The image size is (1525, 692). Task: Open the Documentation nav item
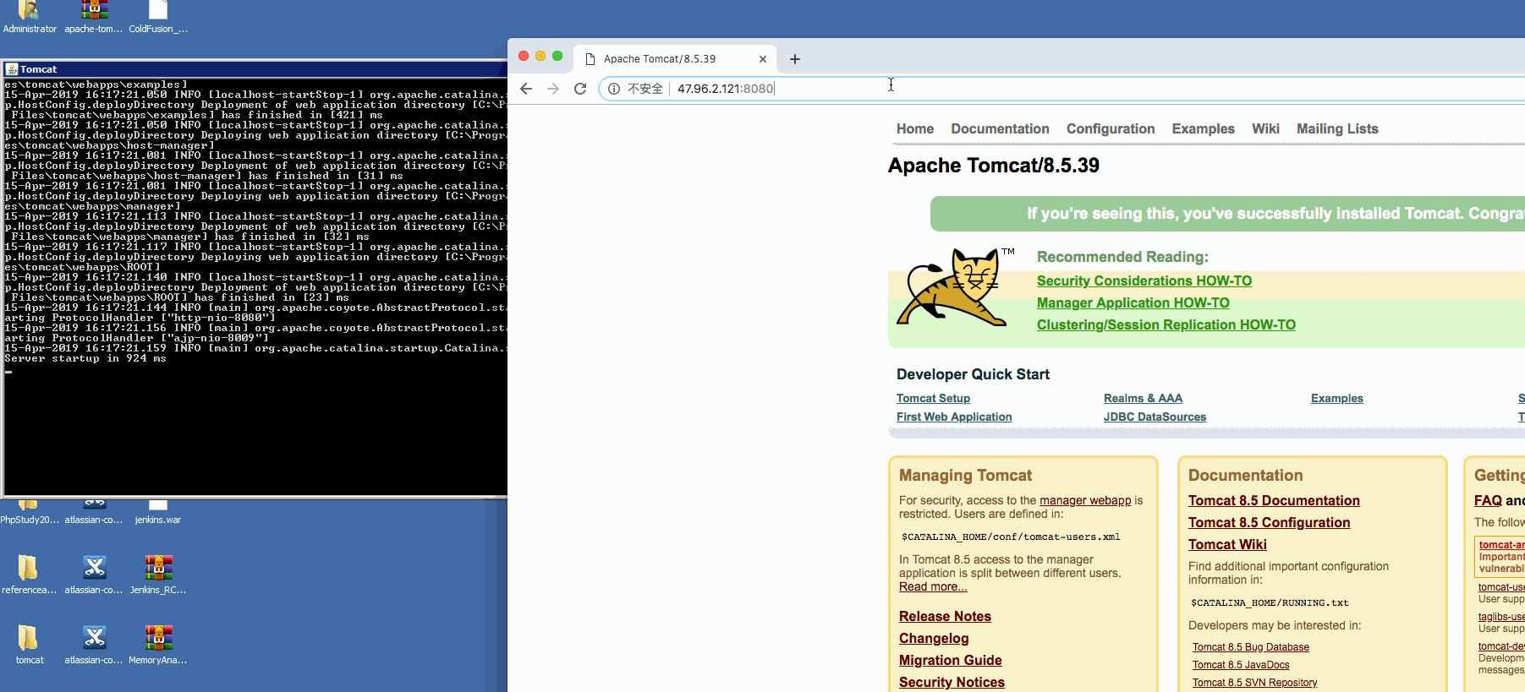[1000, 128]
